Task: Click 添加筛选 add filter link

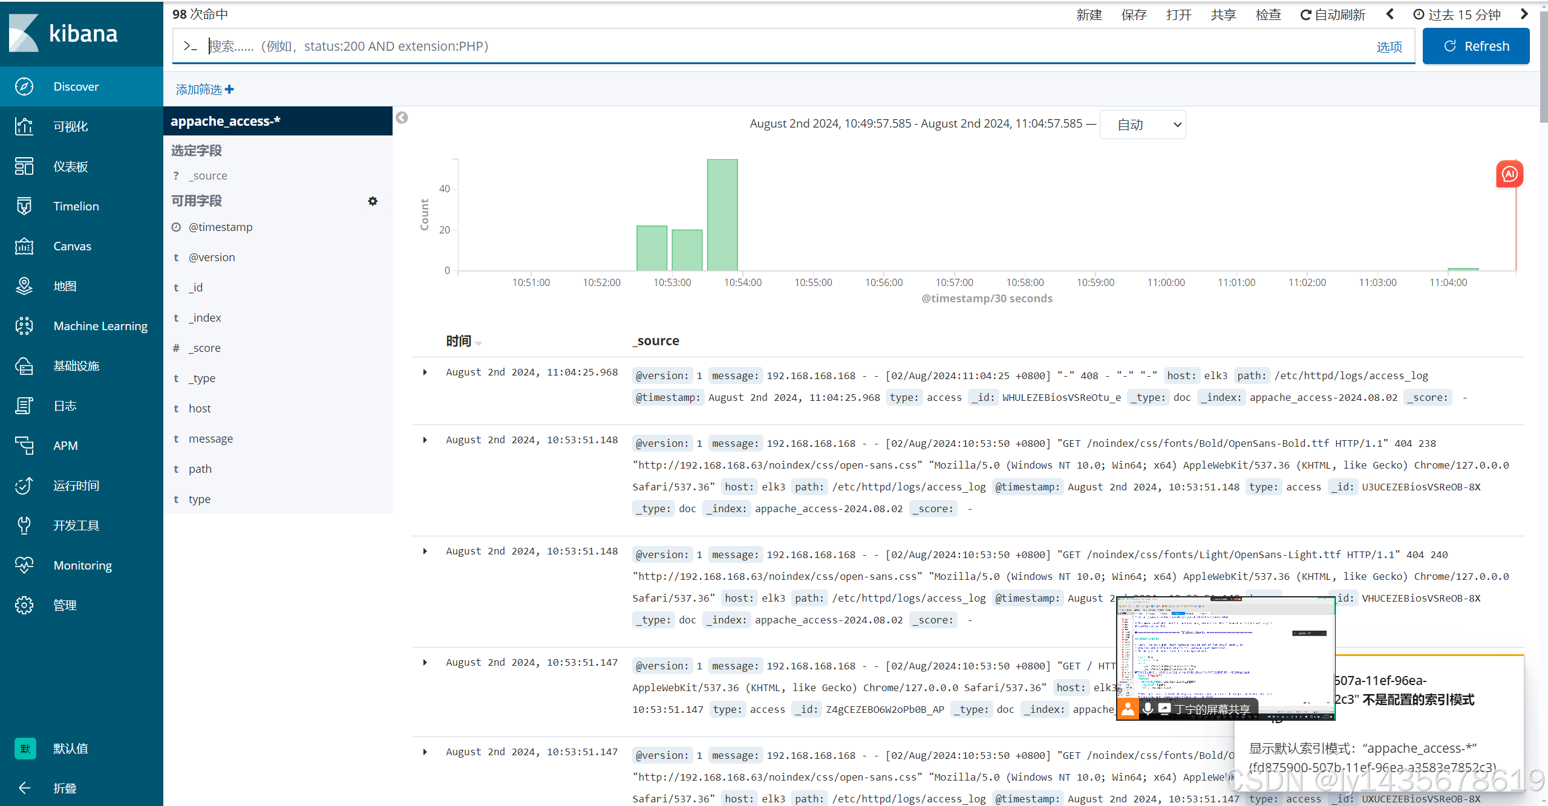Action: [204, 89]
